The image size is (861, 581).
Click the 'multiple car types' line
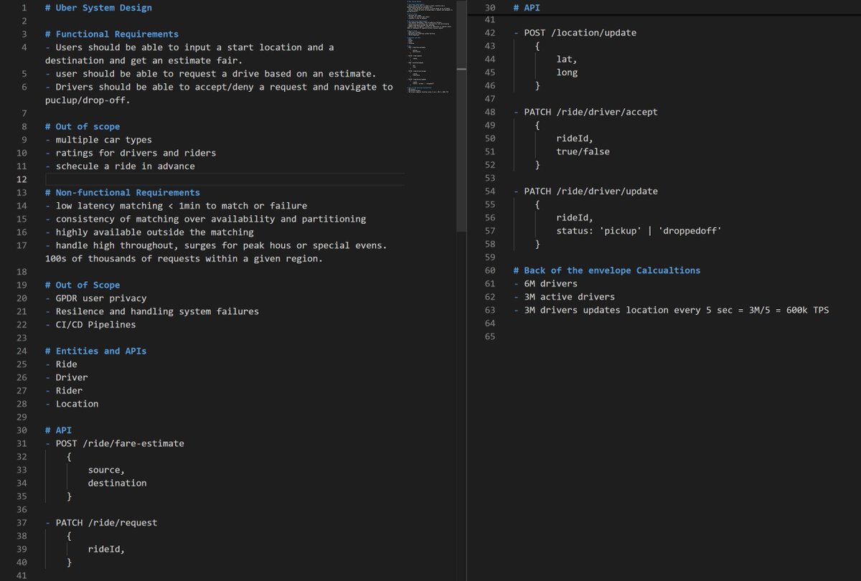point(98,140)
